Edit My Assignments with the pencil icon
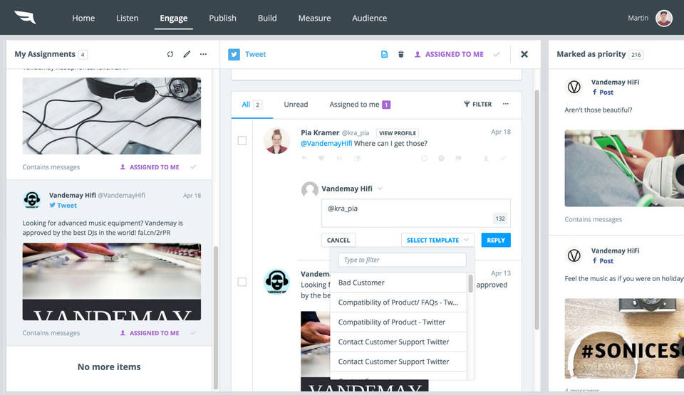The width and height of the screenshot is (684, 395). coord(187,54)
